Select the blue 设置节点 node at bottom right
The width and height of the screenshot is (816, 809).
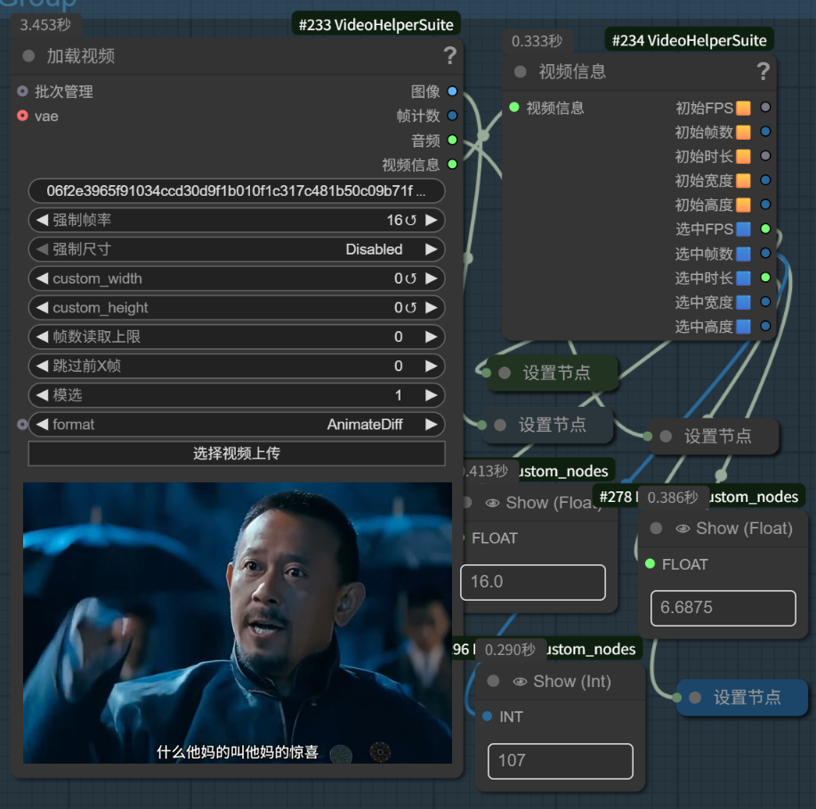point(742,697)
